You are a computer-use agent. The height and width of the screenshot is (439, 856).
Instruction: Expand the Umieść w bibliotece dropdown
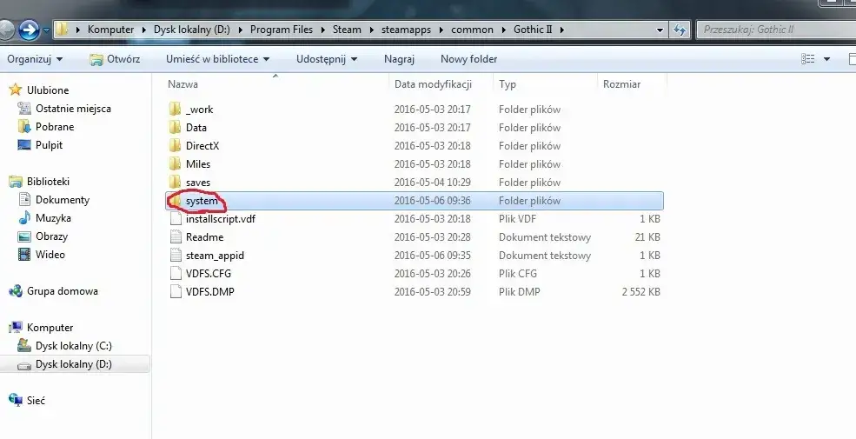(218, 59)
